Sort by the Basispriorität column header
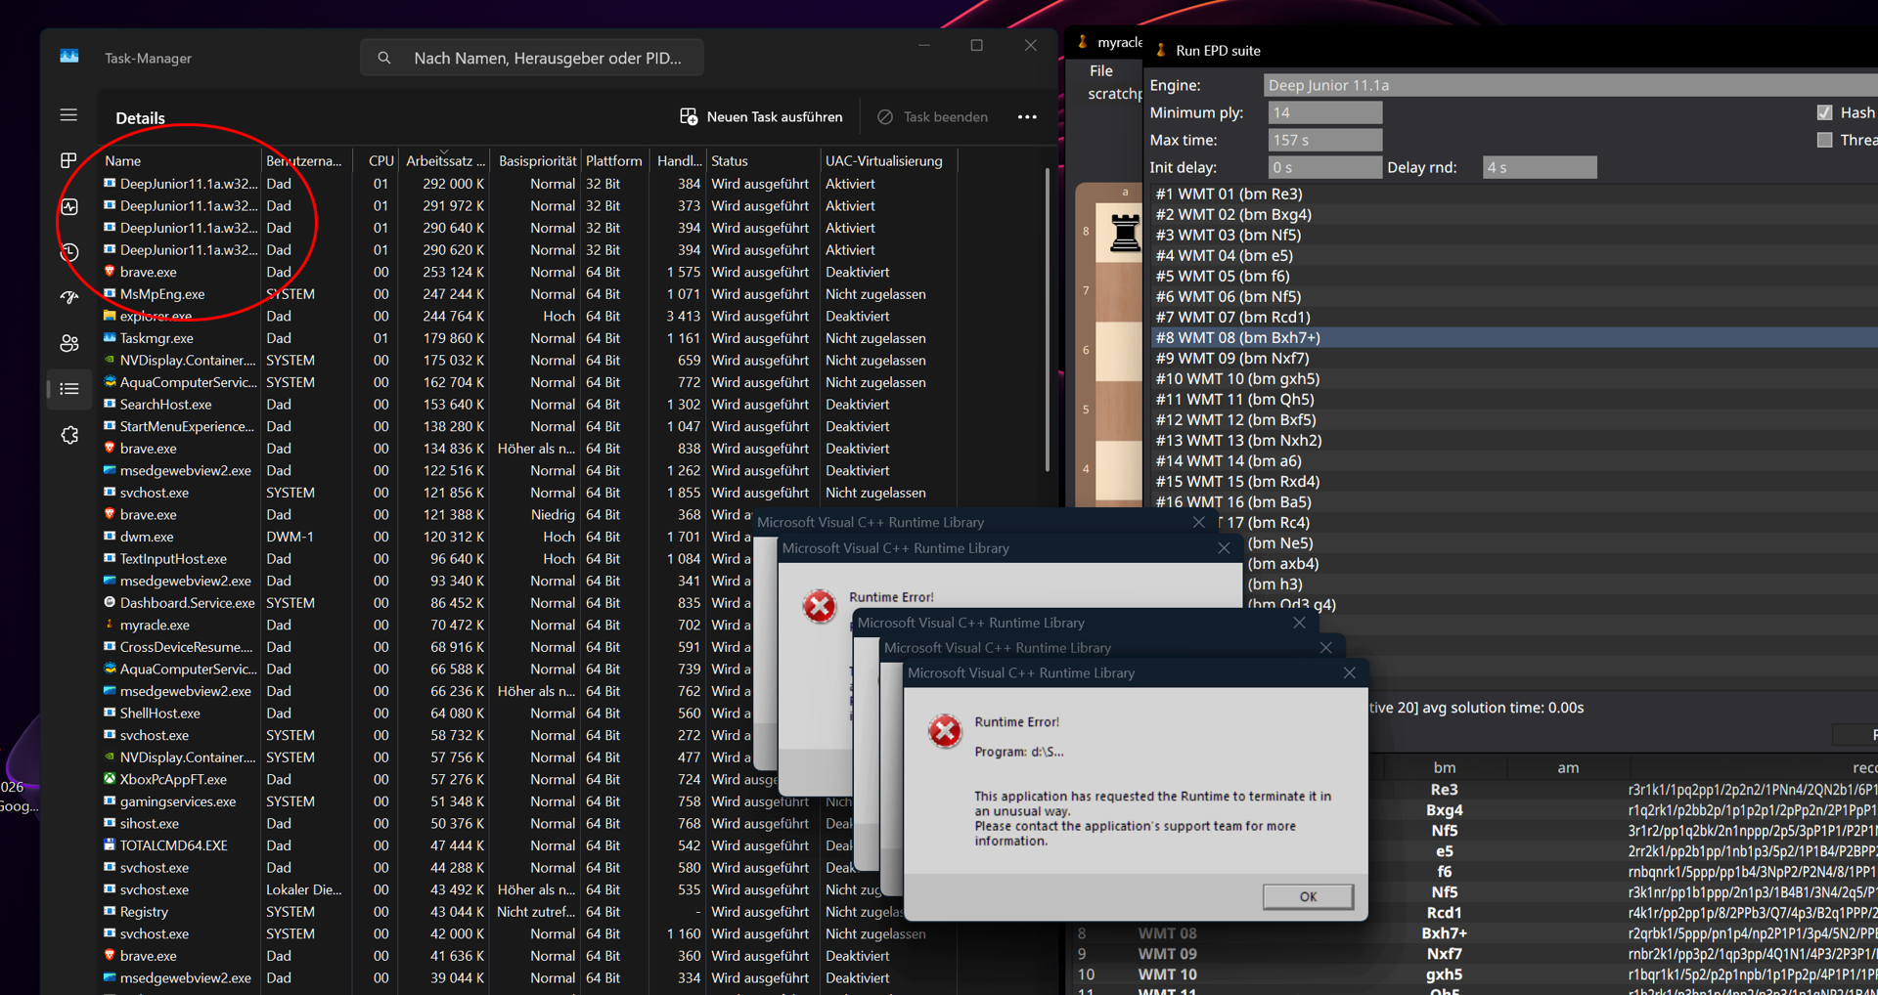This screenshot has height=995, width=1878. [x=537, y=160]
